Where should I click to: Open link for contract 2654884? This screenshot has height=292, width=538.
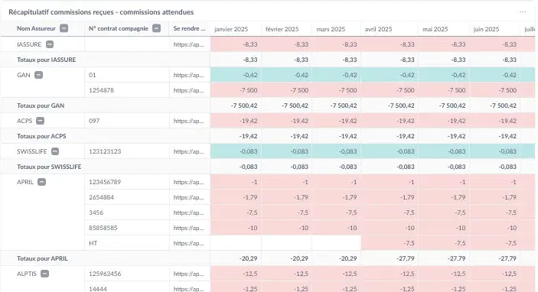click(188, 197)
